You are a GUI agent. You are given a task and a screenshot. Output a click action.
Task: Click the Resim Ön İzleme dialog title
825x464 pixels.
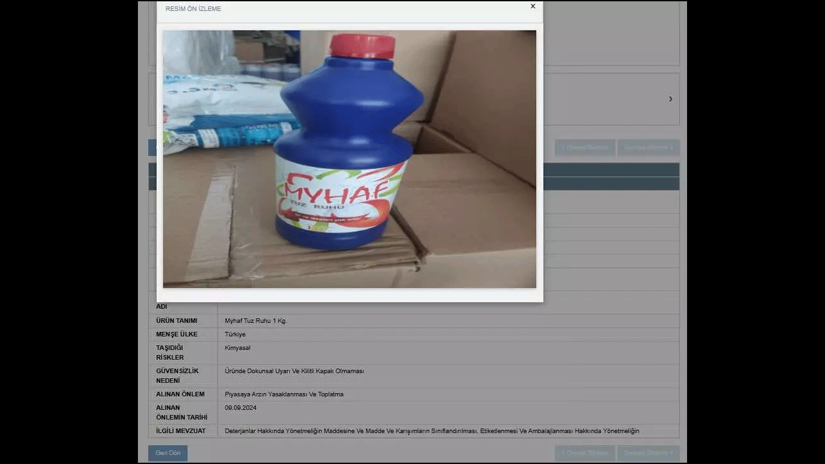pyautogui.click(x=193, y=9)
